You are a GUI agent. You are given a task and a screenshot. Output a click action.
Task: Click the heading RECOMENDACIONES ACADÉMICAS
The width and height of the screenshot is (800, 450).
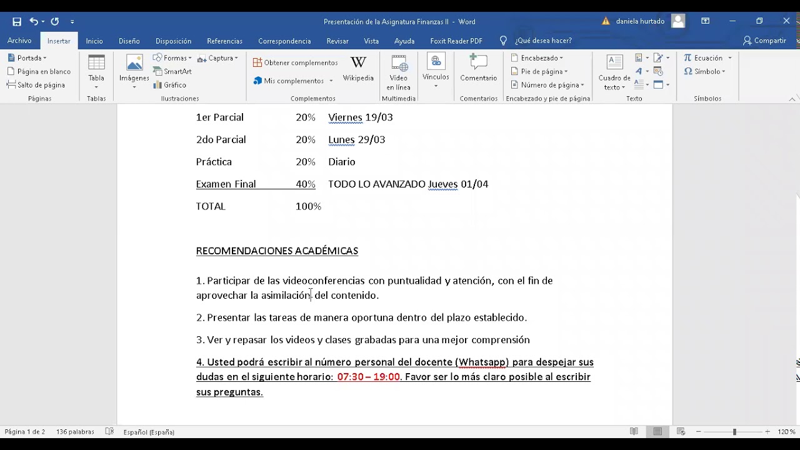tap(277, 251)
